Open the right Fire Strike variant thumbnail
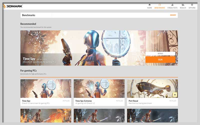 tap(152, 115)
